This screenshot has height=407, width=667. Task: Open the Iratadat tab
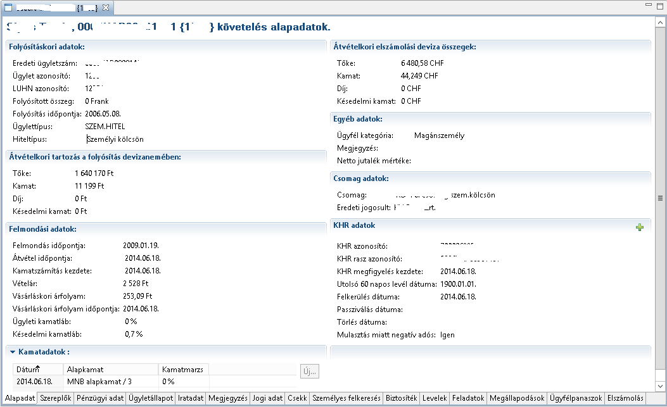click(191, 398)
